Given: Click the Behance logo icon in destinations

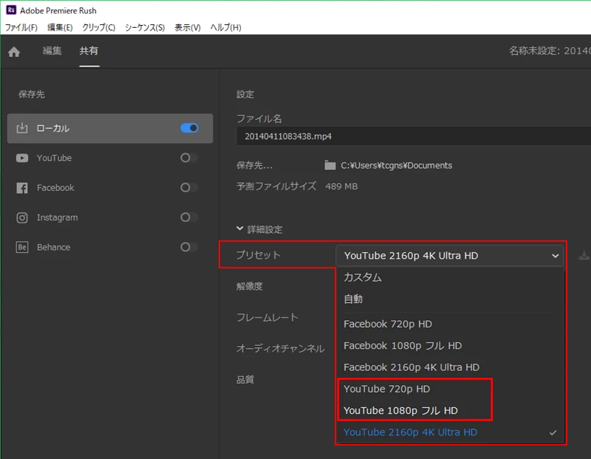Looking at the screenshot, I should [x=22, y=247].
